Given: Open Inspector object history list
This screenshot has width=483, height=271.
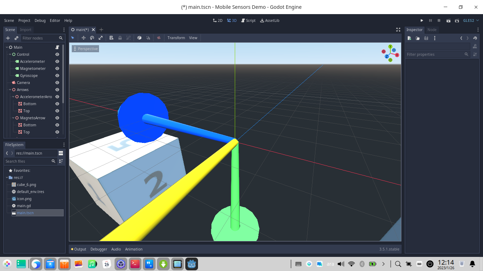Looking at the screenshot, I should (x=475, y=38).
